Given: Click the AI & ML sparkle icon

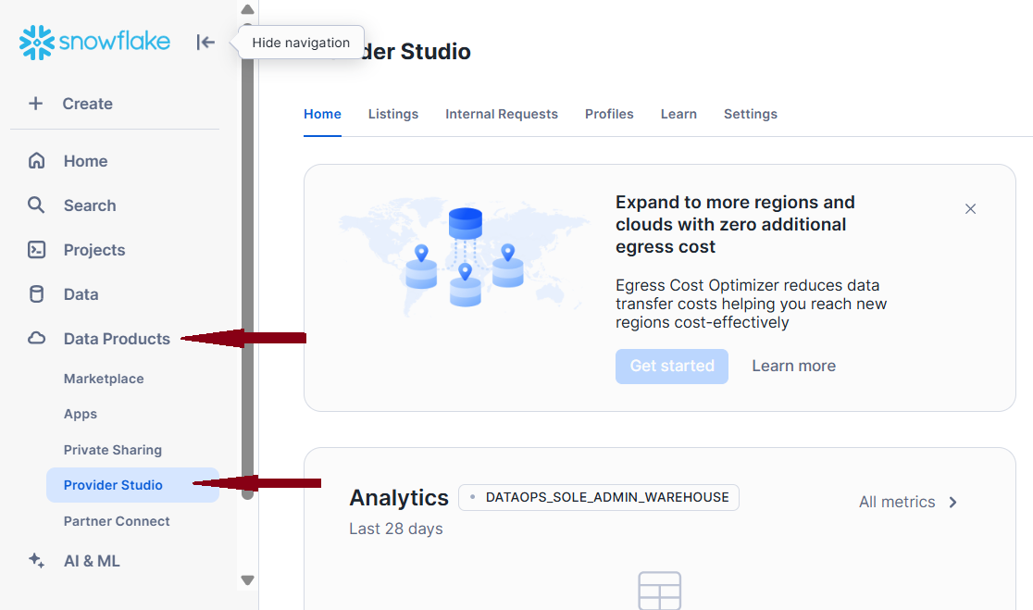Looking at the screenshot, I should (x=37, y=561).
